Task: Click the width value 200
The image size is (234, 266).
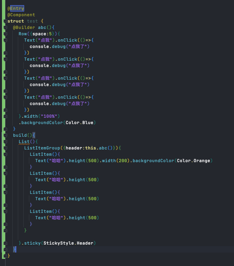Action: [123, 161]
